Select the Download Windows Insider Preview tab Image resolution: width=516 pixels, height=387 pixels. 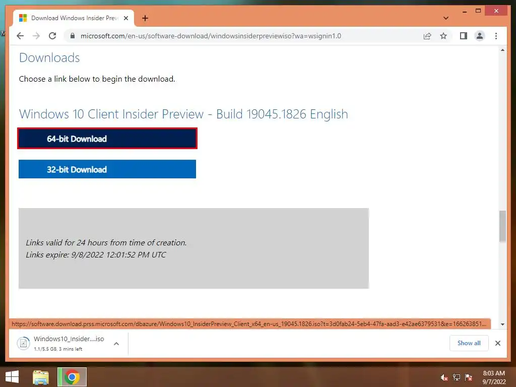[74, 18]
